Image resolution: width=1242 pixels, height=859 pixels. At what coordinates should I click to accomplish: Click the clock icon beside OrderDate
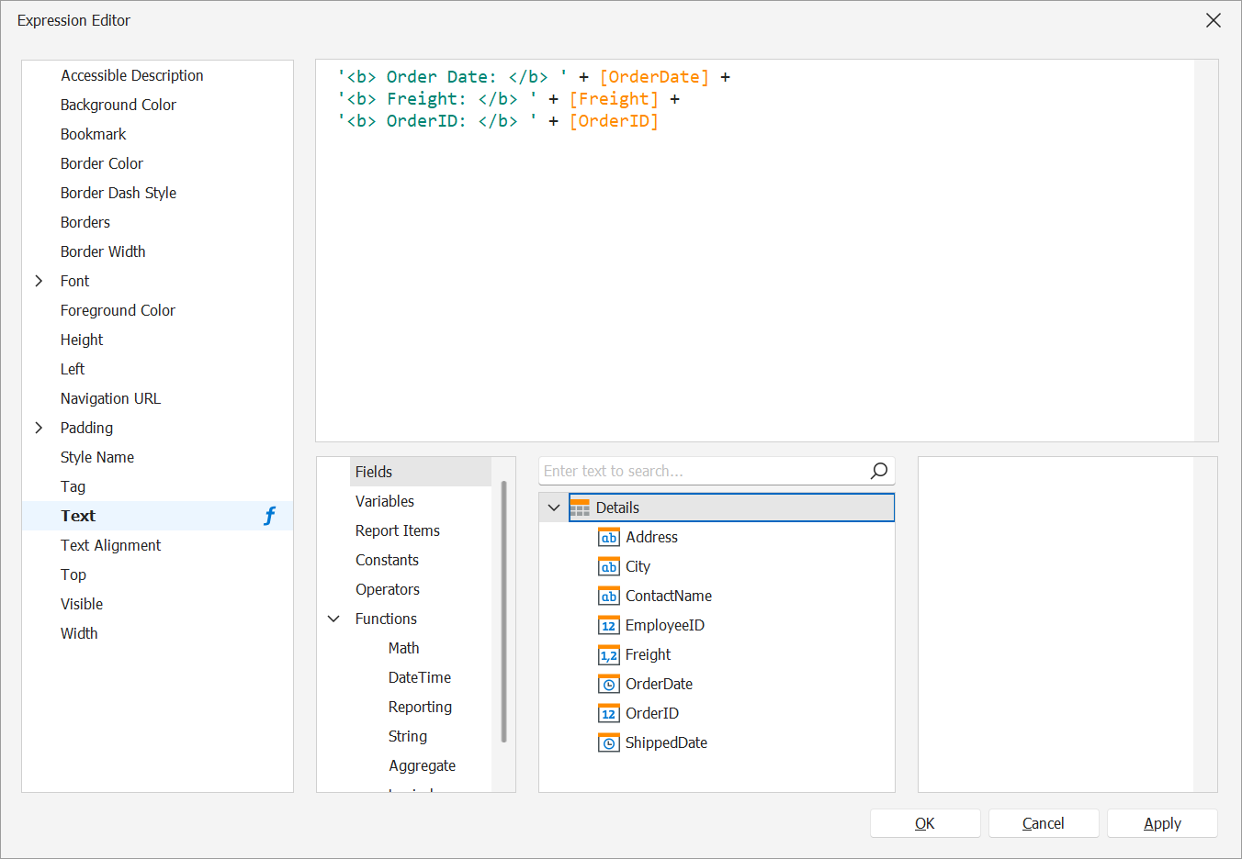coord(607,684)
